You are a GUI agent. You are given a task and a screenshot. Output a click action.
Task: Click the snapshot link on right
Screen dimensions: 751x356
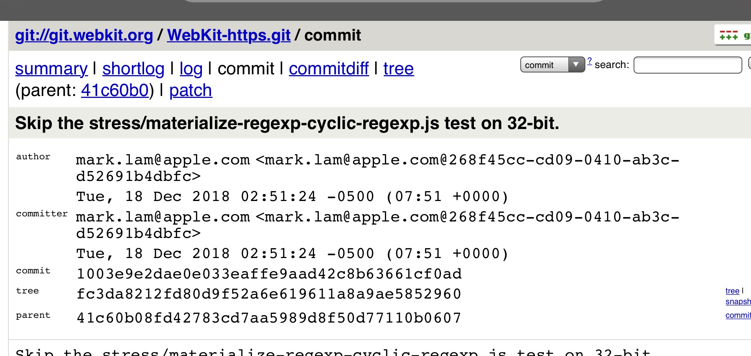click(738, 301)
